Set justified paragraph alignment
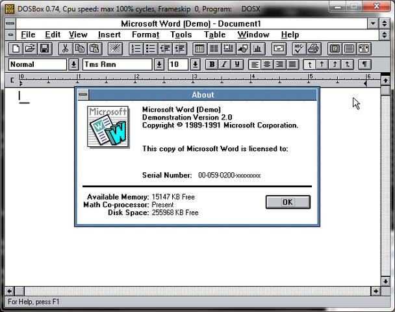 pyautogui.click(x=292, y=64)
